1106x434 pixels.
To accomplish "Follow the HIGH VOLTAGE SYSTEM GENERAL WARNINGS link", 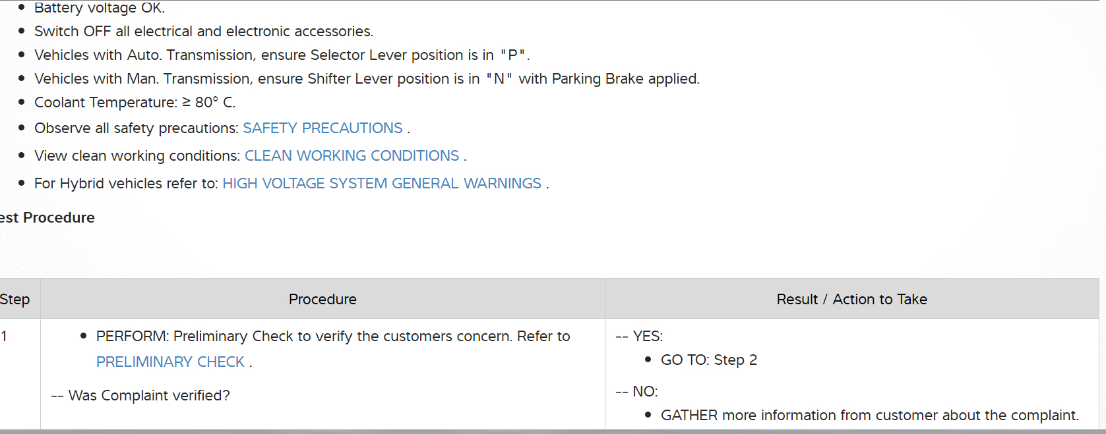I will pyautogui.click(x=382, y=183).
